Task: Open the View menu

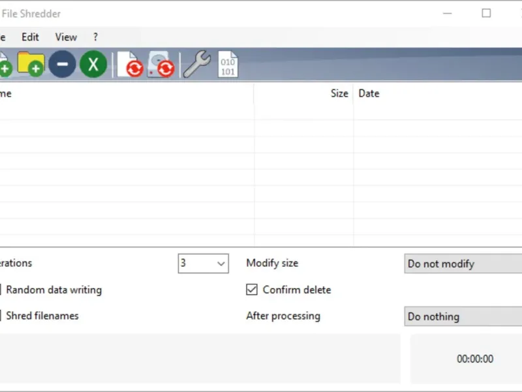Action: (x=66, y=37)
